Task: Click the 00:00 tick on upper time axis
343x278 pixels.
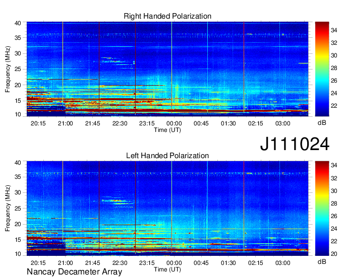Action: 174,123
